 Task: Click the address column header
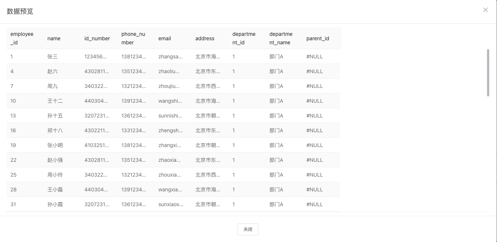205,38
